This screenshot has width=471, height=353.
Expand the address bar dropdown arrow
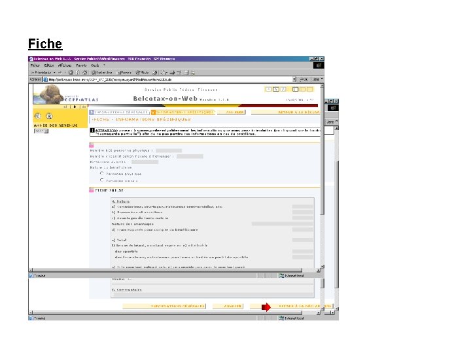pyautogui.click(x=294, y=79)
